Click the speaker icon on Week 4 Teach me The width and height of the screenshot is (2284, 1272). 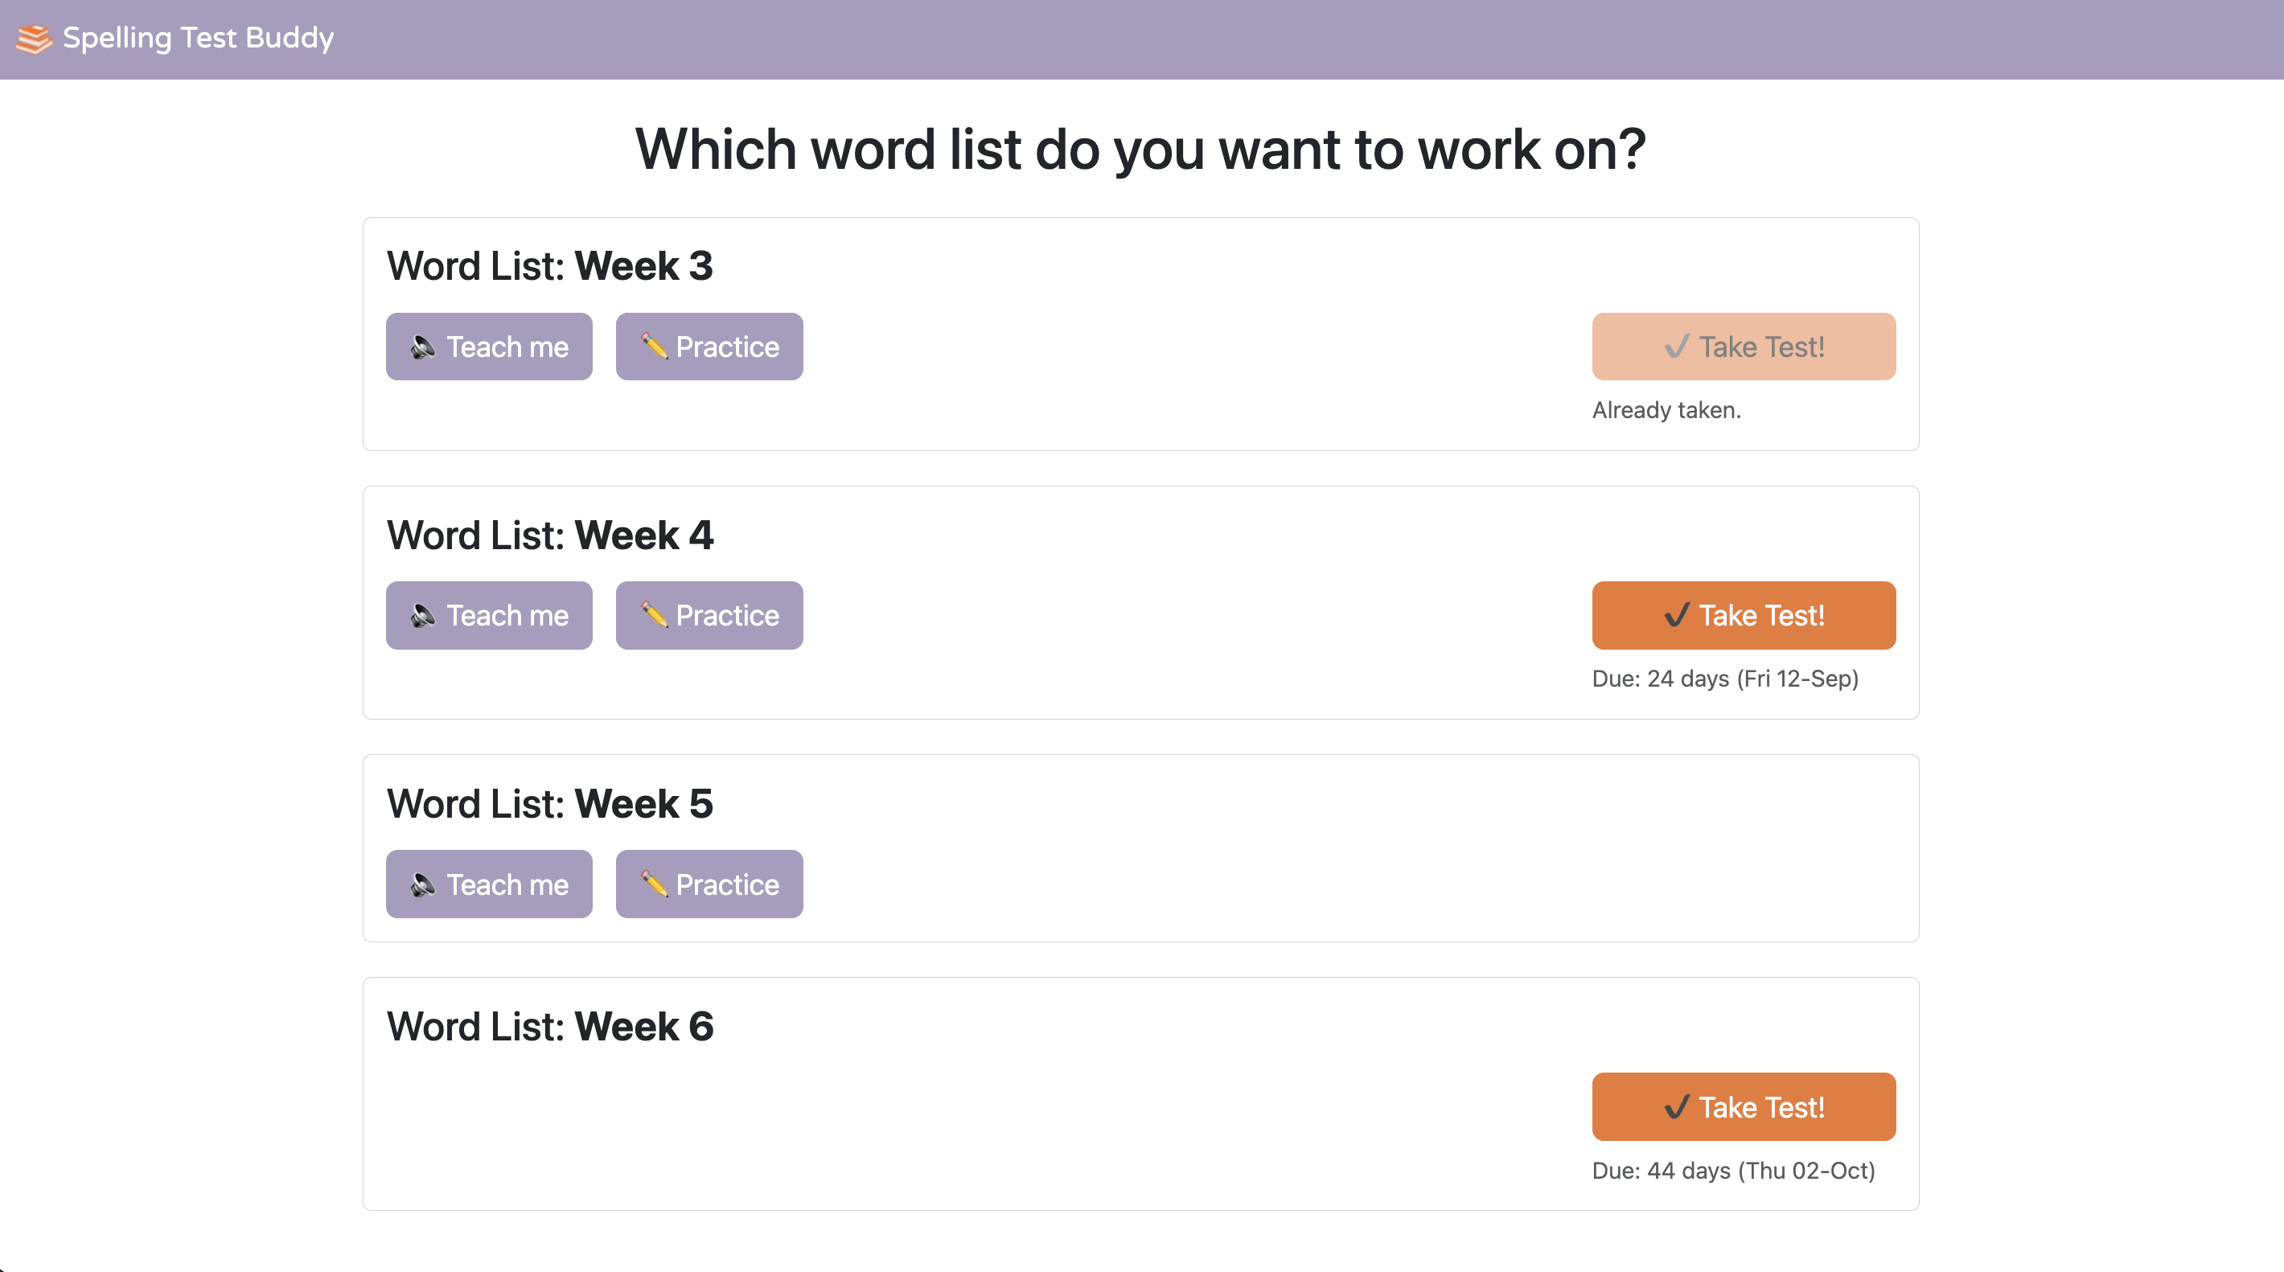pyautogui.click(x=425, y=615)
